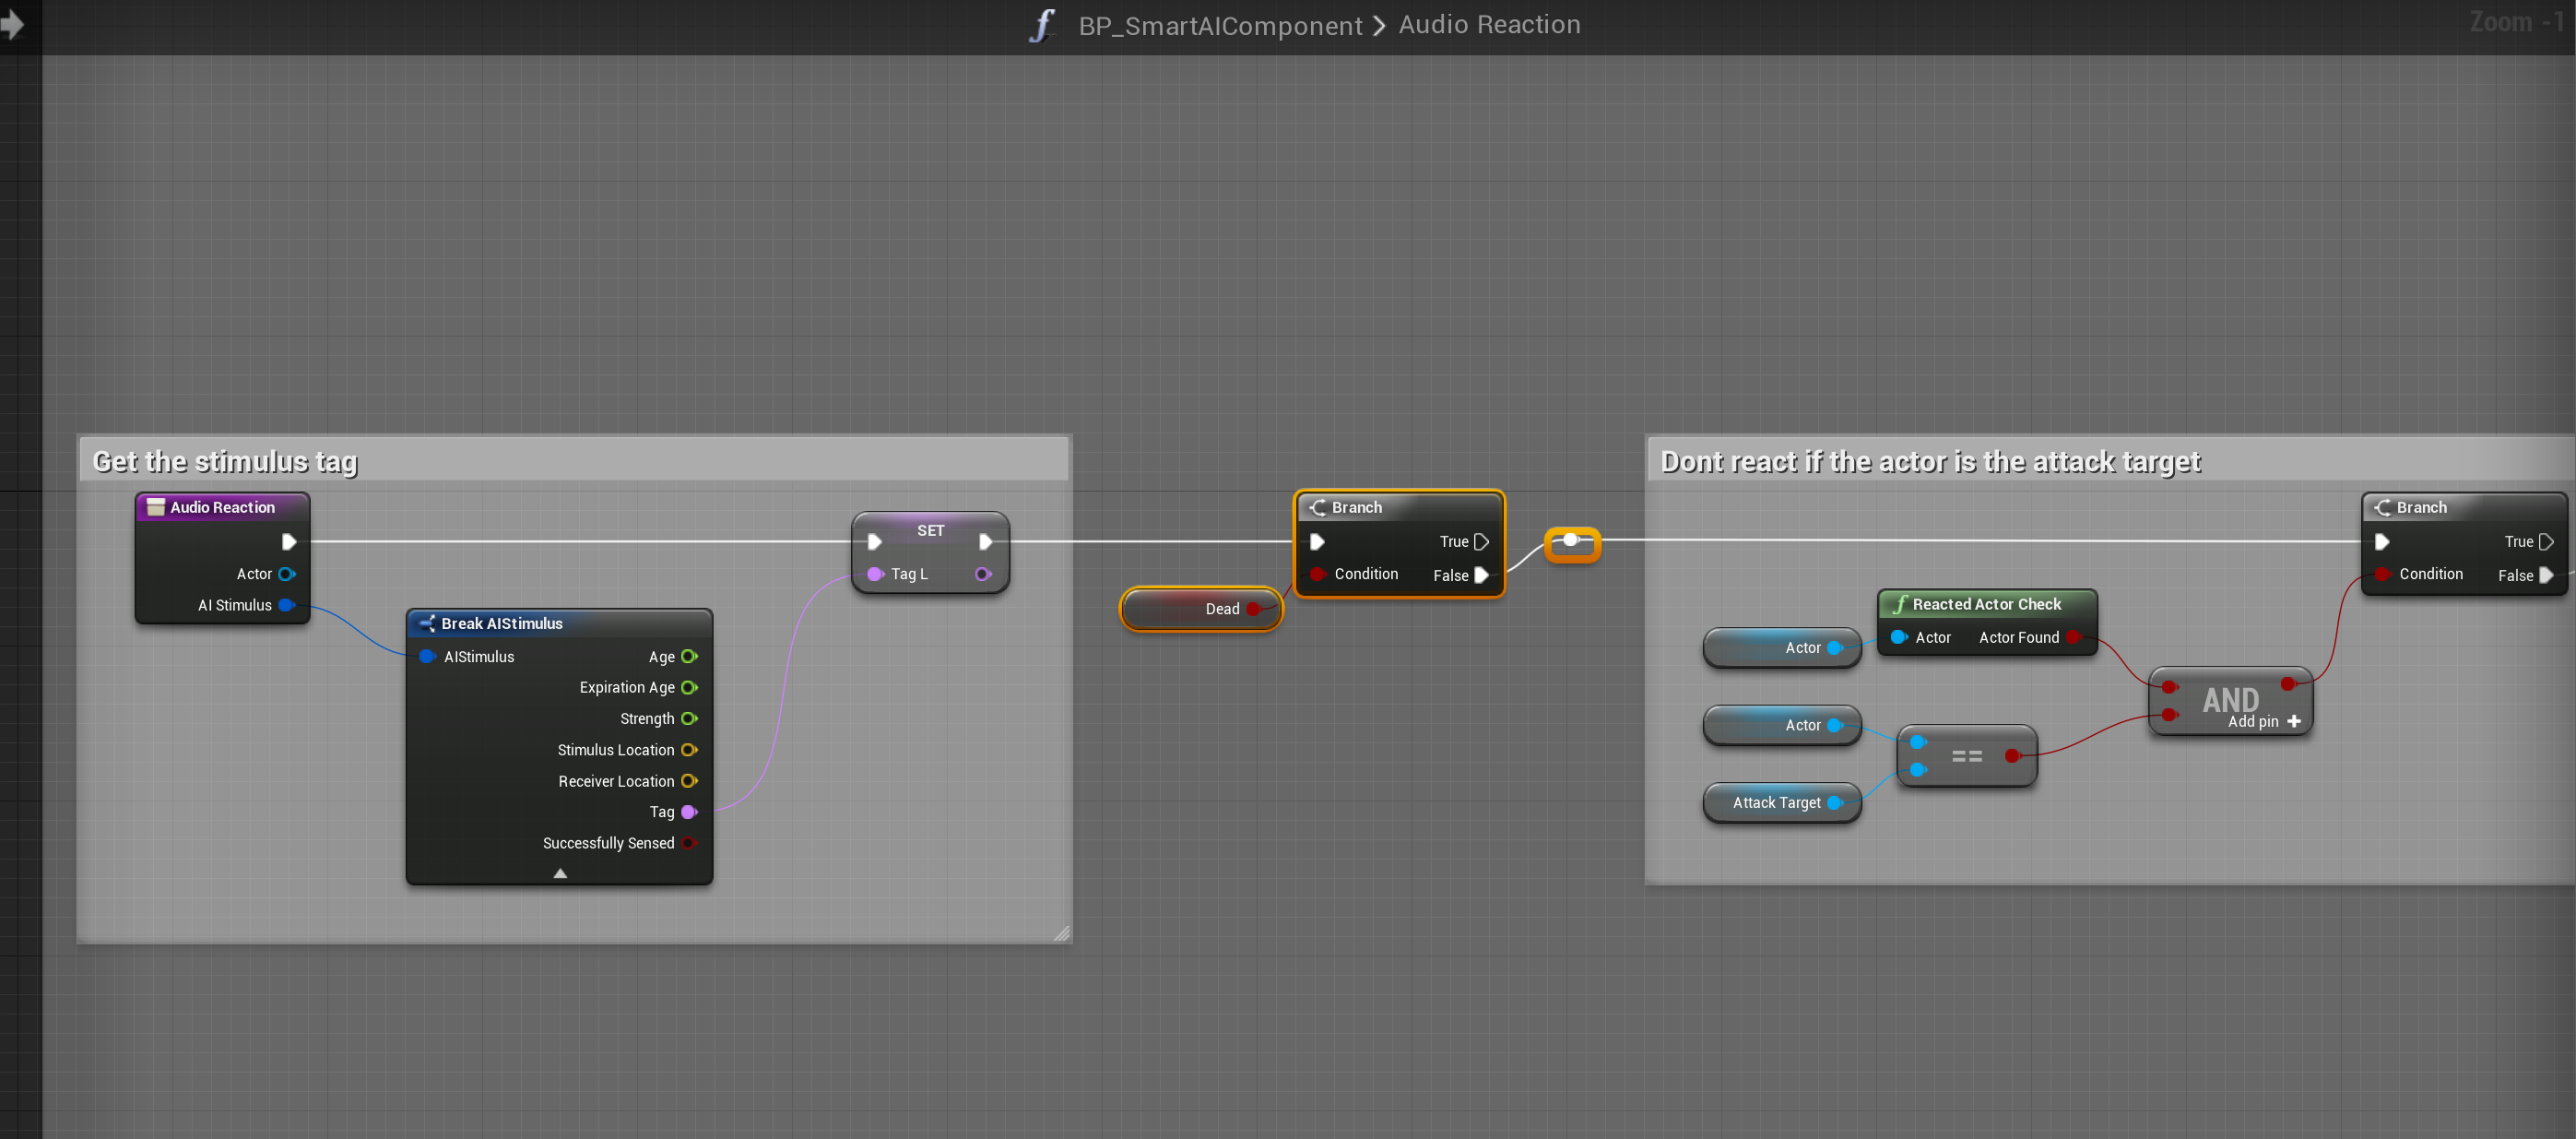
Task: Open the BP_SmartAIComponent breadcrumb
Action: pyautogui.click(x=1220, y=25)
